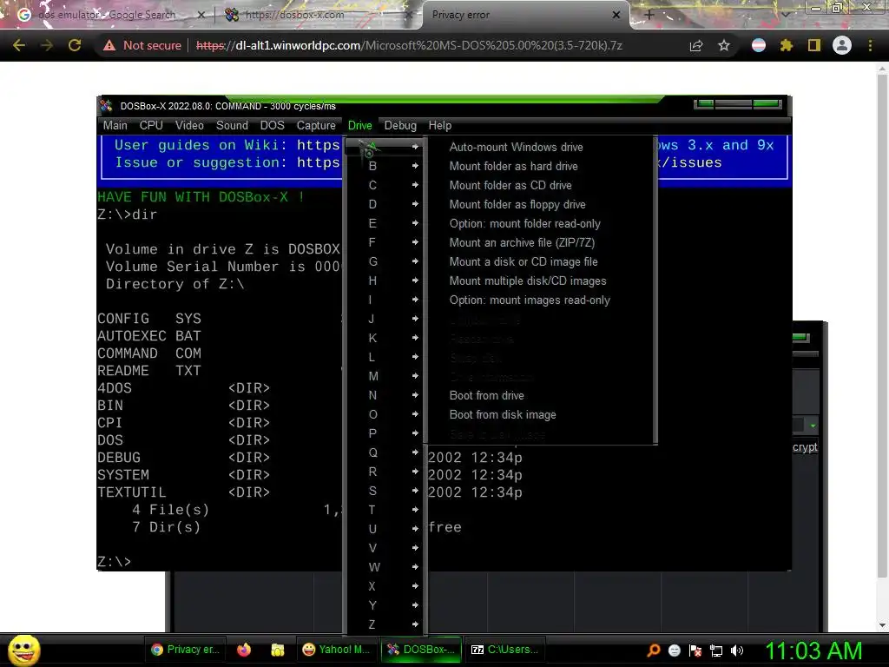
Task: Expand drive P submenu
Action: [x=385, y=433]
